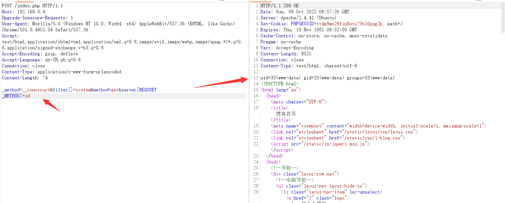Screen dimensions: 505x203
Task: Click the Accept-Encoding: gzip, deflate header
Action: (40, 54)
